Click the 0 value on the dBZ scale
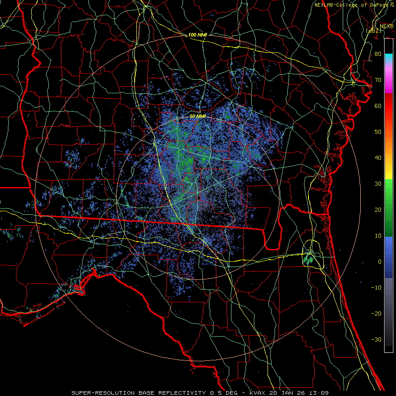 (380, 262)
